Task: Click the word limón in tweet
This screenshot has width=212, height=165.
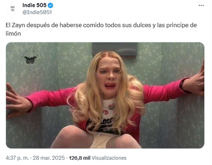Action: coord(13,34)
